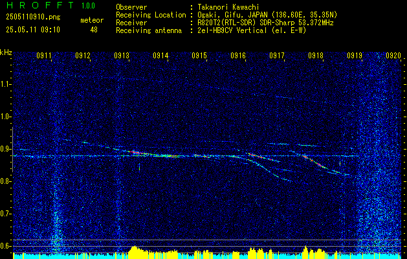Click the 0.8 frequency axis label

(x=5, y=181)
